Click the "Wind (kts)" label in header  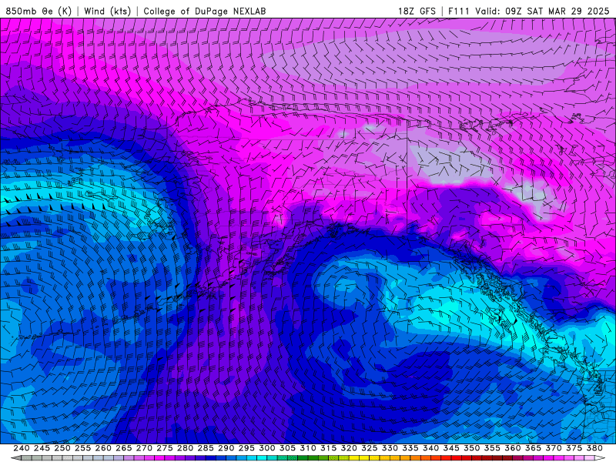pyautogui.click(x=107, y=11)
